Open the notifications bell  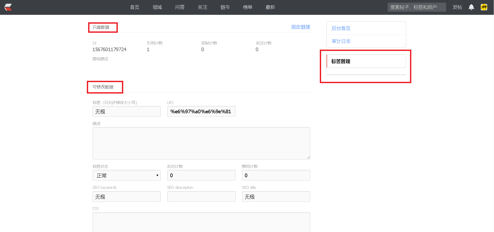471,7
